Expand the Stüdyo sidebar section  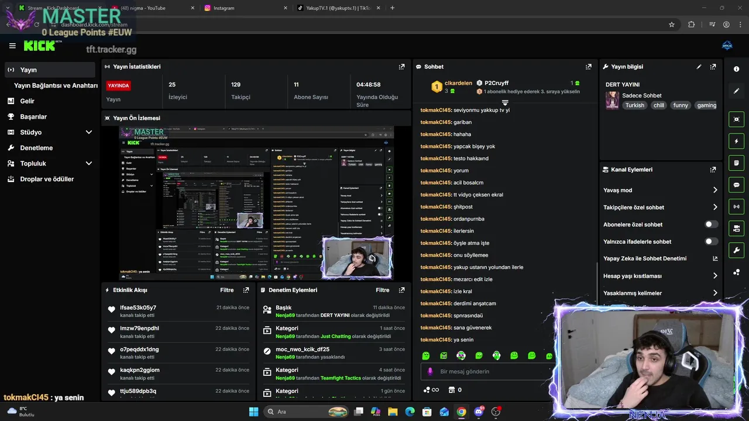(x=89, y=132)
